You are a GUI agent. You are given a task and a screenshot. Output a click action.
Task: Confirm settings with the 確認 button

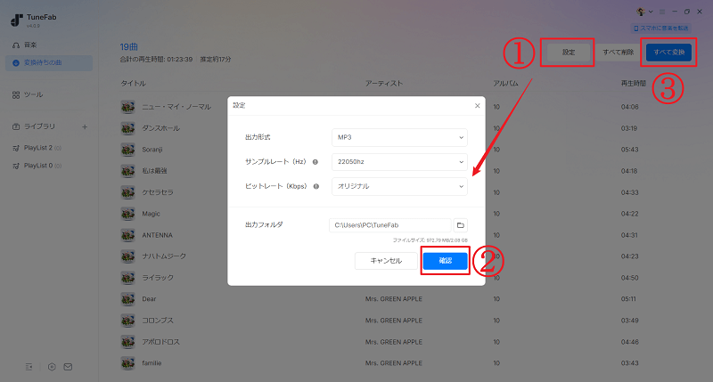pos(445,261)
